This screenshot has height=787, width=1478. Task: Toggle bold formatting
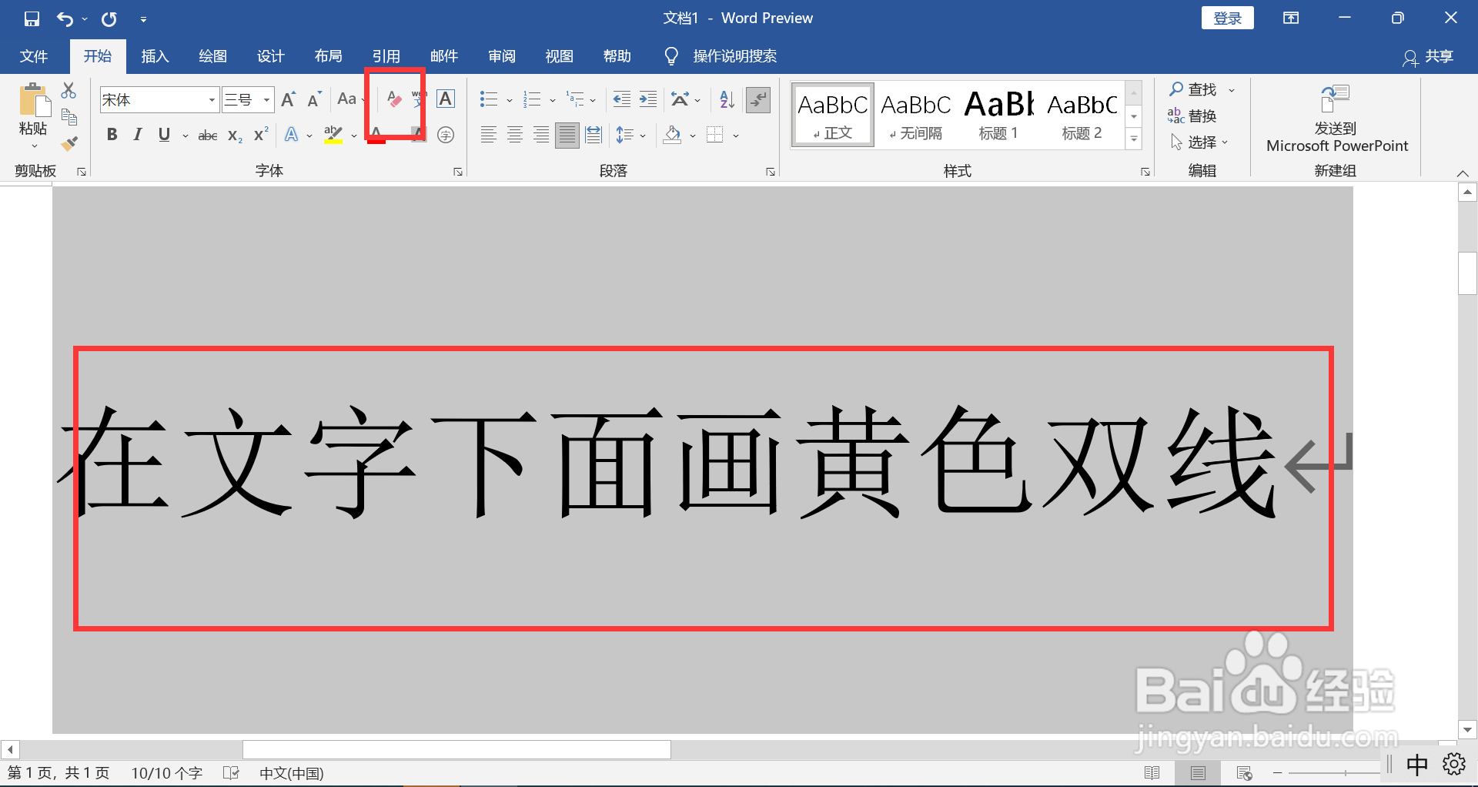point(112,135)
